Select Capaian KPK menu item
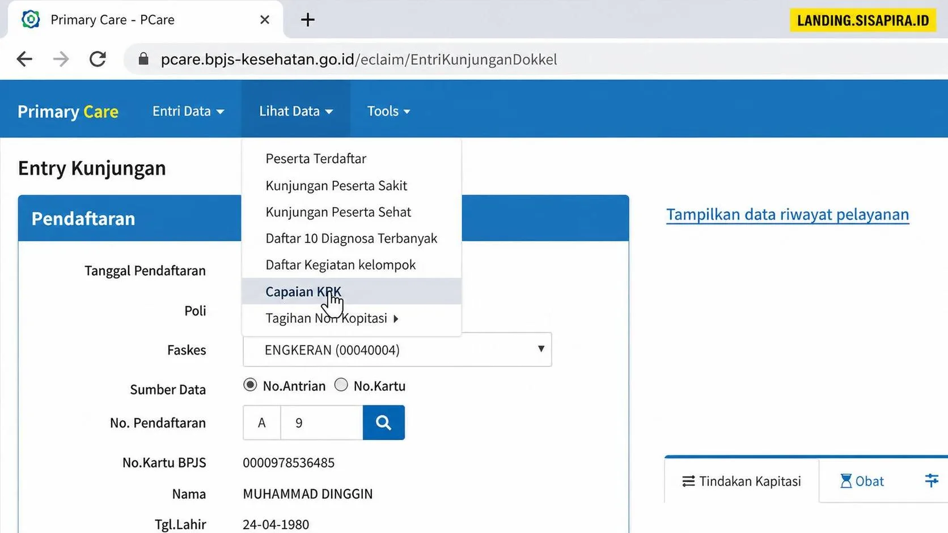 point(351,291)
